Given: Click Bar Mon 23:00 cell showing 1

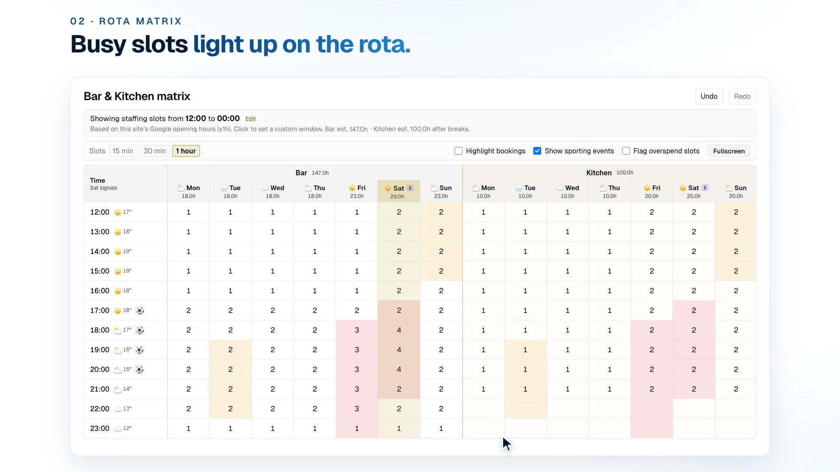Looking at the screenshot, I should click(189, 428).
